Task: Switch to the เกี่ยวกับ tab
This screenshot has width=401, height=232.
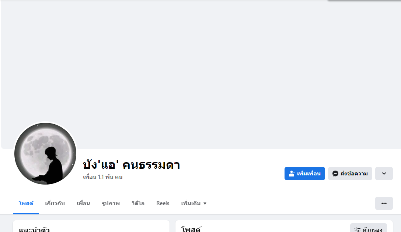Action: 55,203
